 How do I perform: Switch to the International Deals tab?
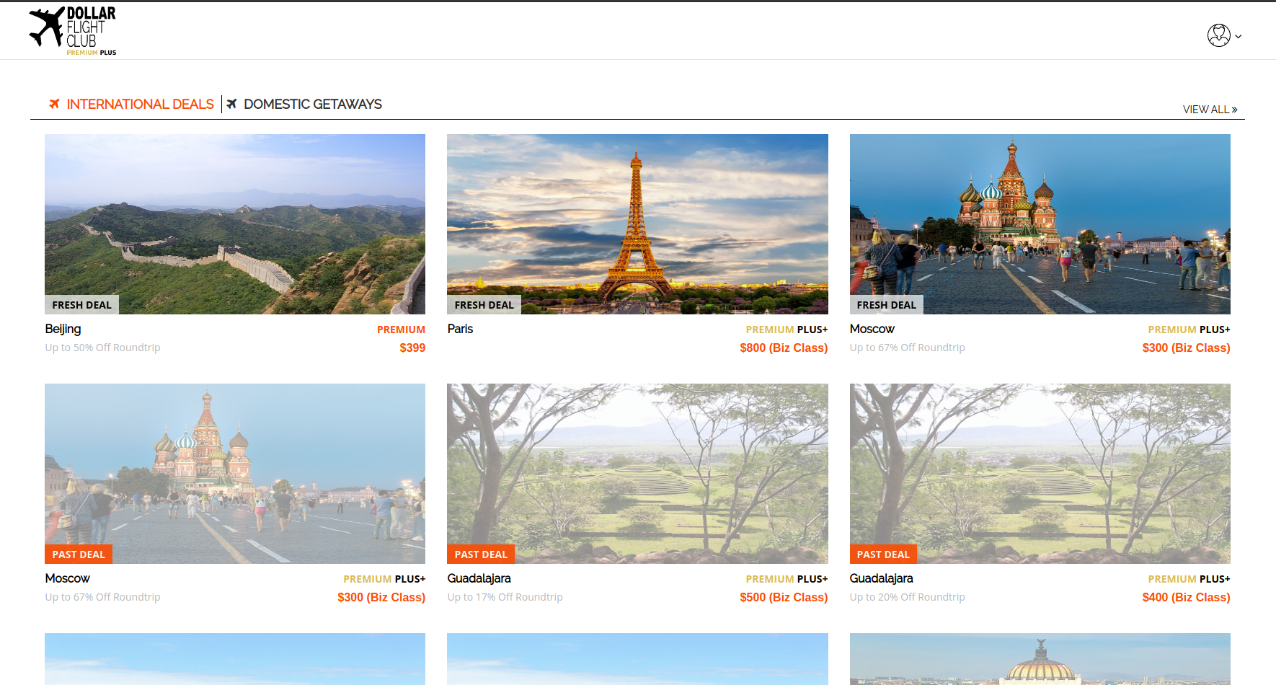pyautogui.click(x=140, y=104)
